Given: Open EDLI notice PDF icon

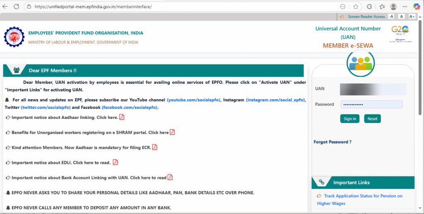Looking at the screenshot, I should [x=116, y=162].
